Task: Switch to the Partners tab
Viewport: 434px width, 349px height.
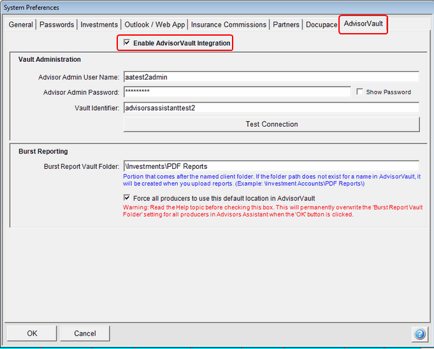Action: coord(286,25)
